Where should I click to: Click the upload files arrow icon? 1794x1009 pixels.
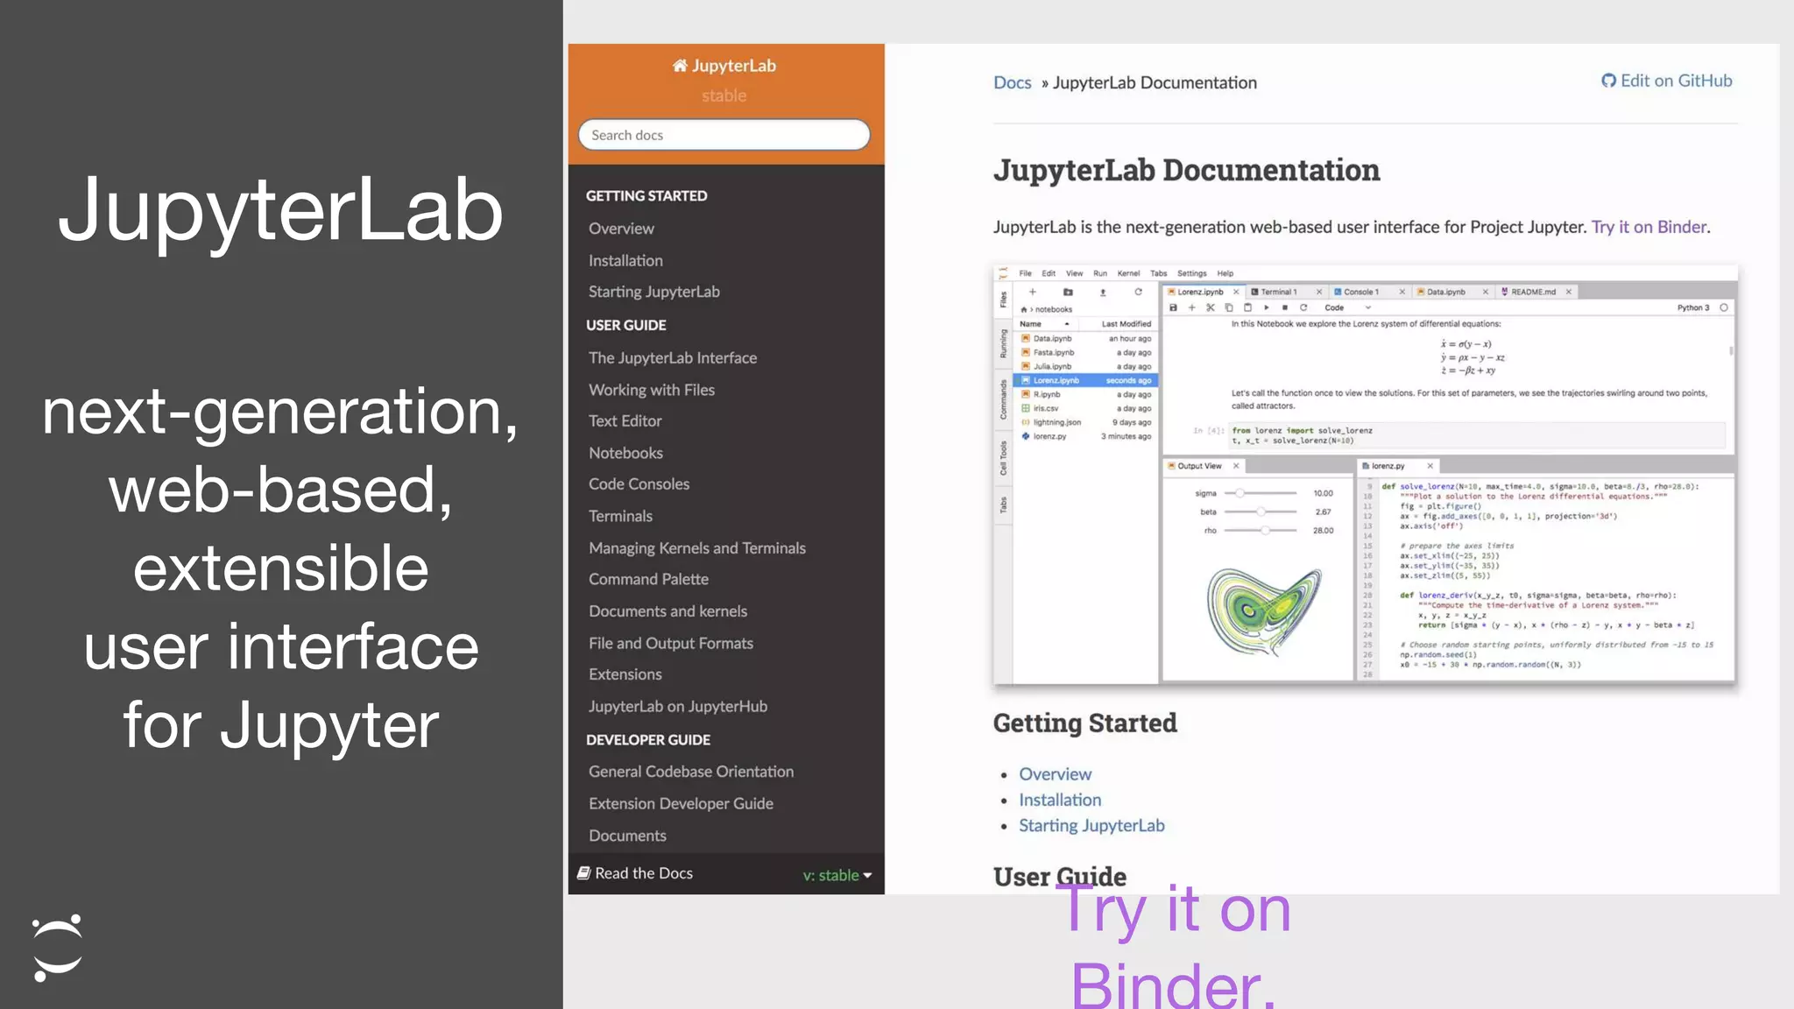point(1103,292)
